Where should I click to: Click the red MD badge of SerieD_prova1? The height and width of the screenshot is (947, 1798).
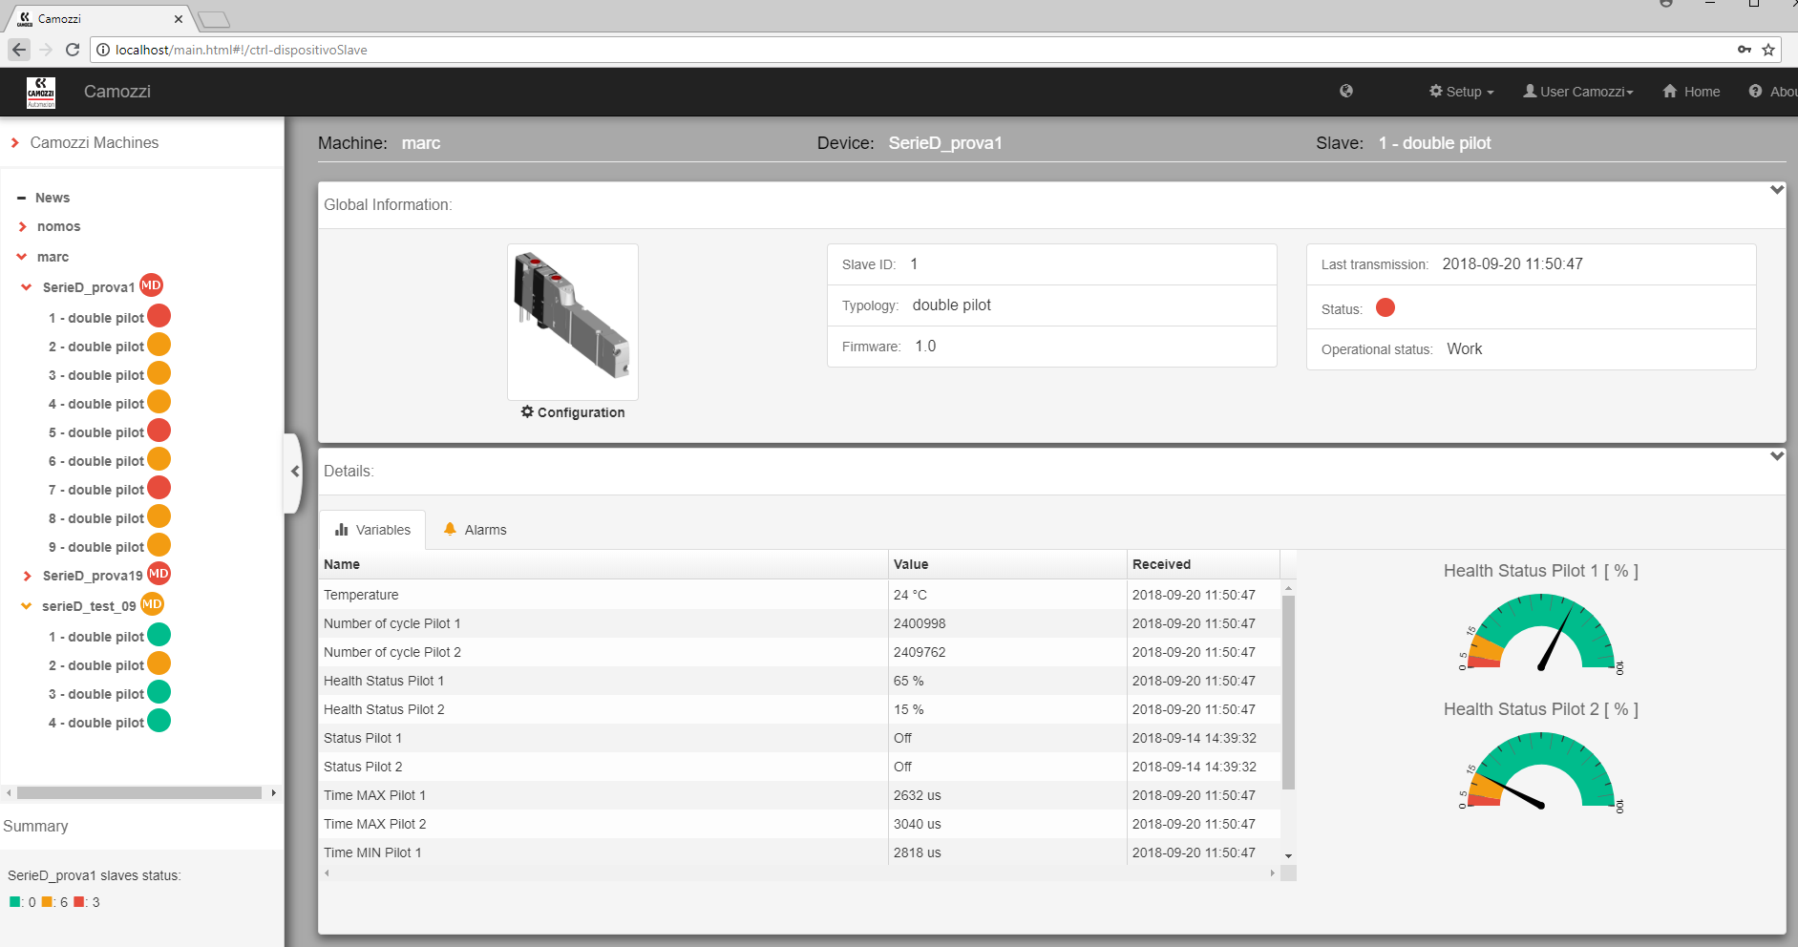click(151, 285)
